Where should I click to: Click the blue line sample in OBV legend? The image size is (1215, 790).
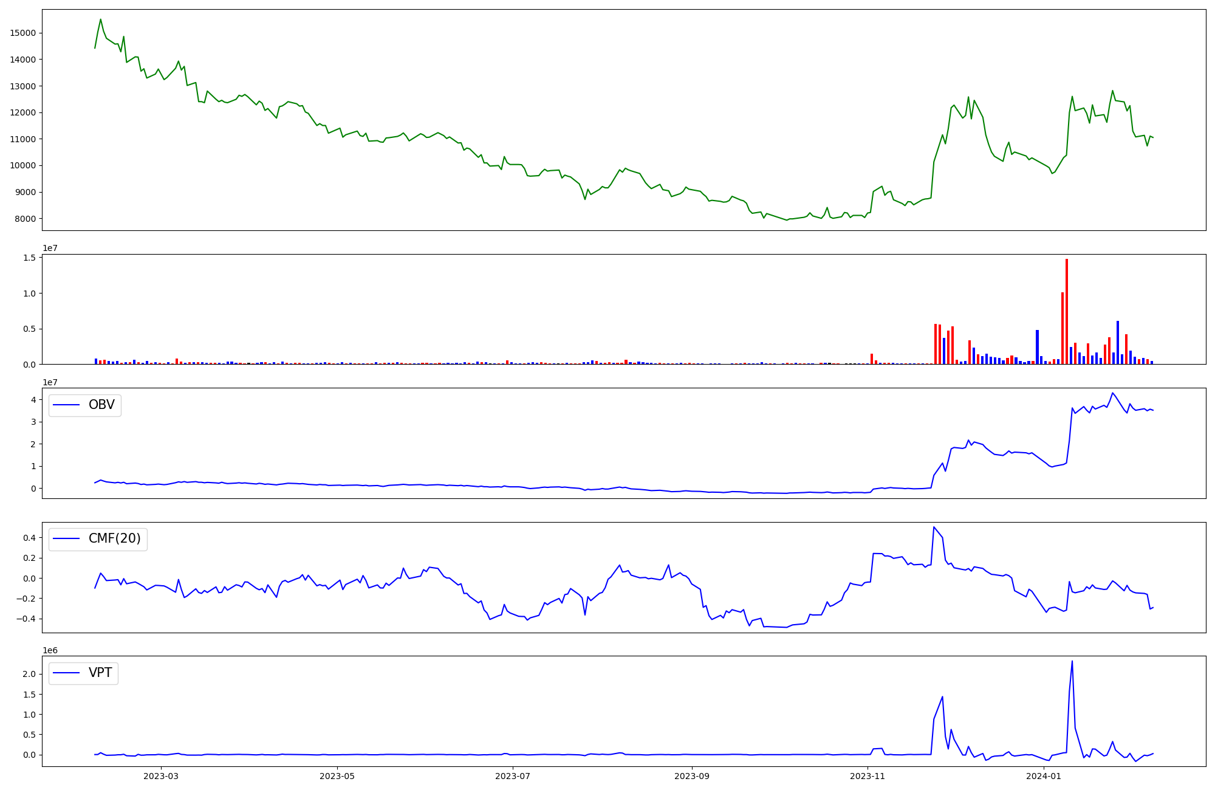[x=67, y=405]
